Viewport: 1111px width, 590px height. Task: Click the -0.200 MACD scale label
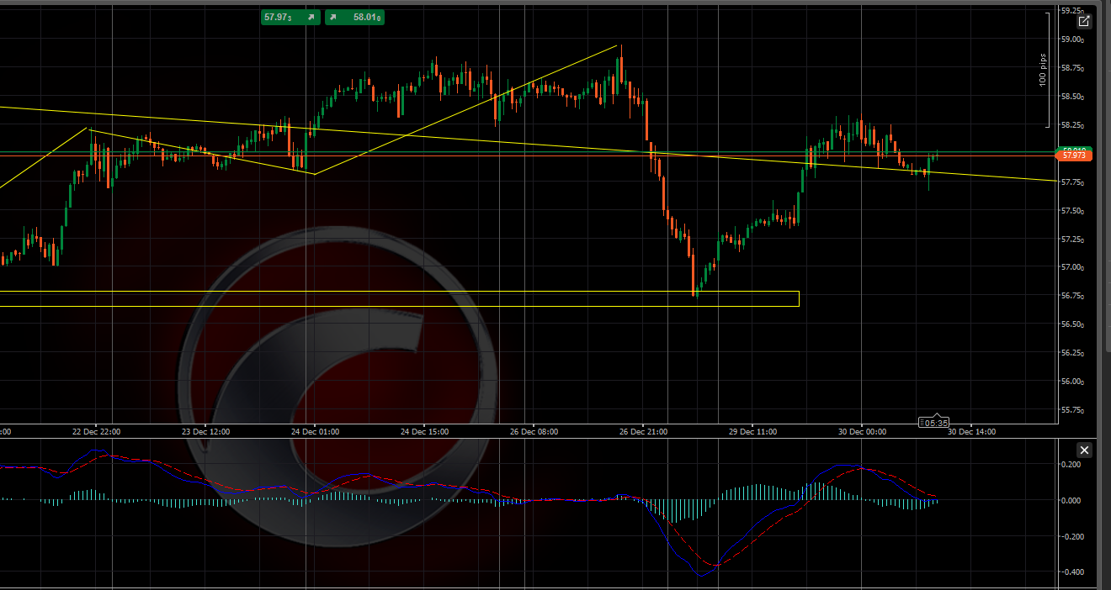coord(1072,536)
